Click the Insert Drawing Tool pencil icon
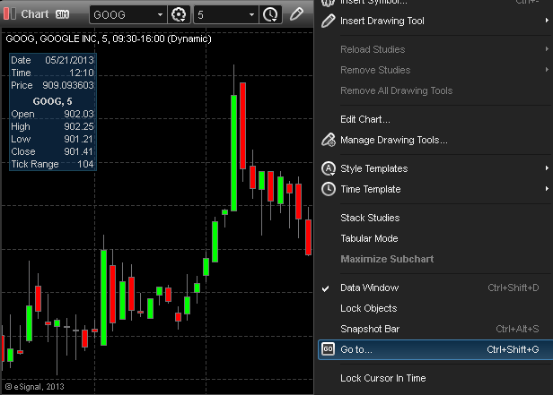The height and width of the screenshot is (395, 553). 328,21
